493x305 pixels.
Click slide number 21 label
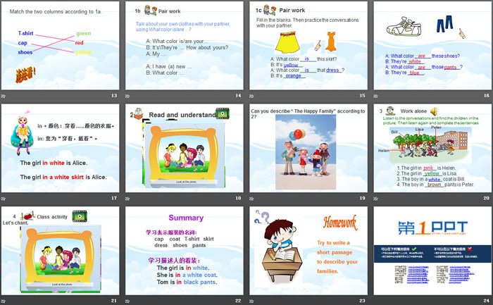point(114,301)
